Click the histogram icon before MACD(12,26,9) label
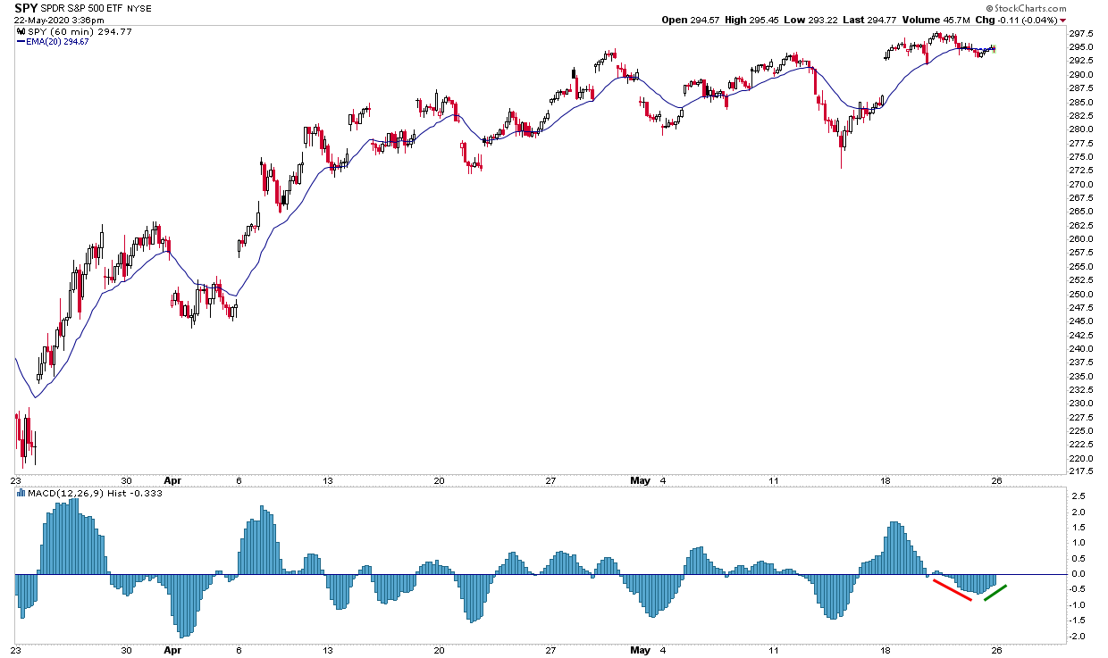The height and width of the screenshot is (658, 1108). (21, 494)
